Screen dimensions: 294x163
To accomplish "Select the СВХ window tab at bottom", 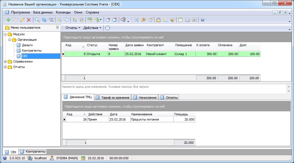I will point(11,152).
